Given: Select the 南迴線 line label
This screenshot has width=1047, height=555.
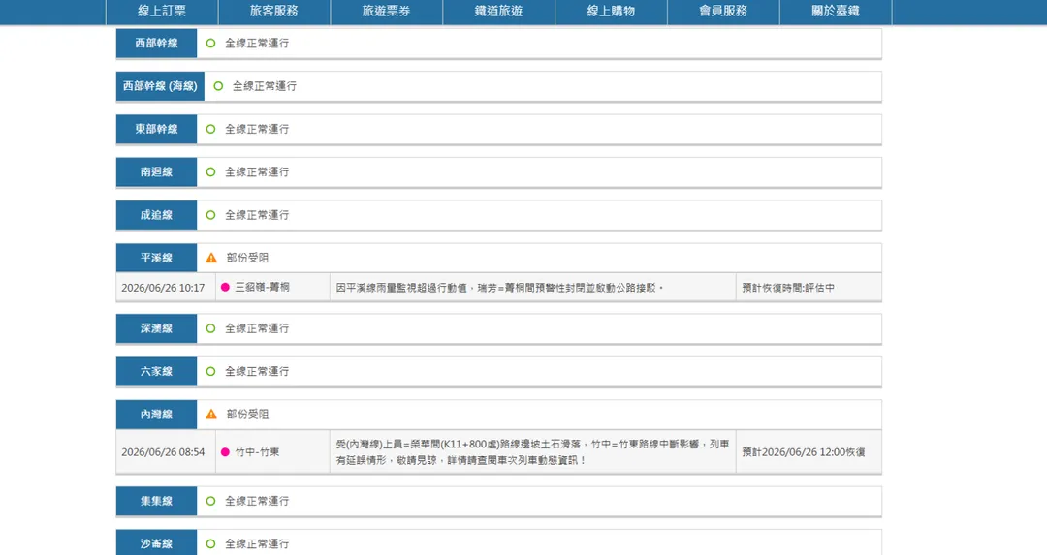Looking at the screenshot, I should [x=156, y=172].
